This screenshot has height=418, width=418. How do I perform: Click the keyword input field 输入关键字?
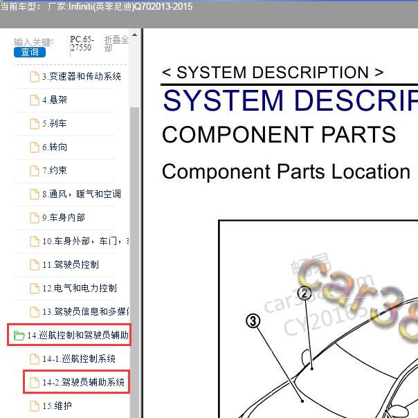pos(34,42)
